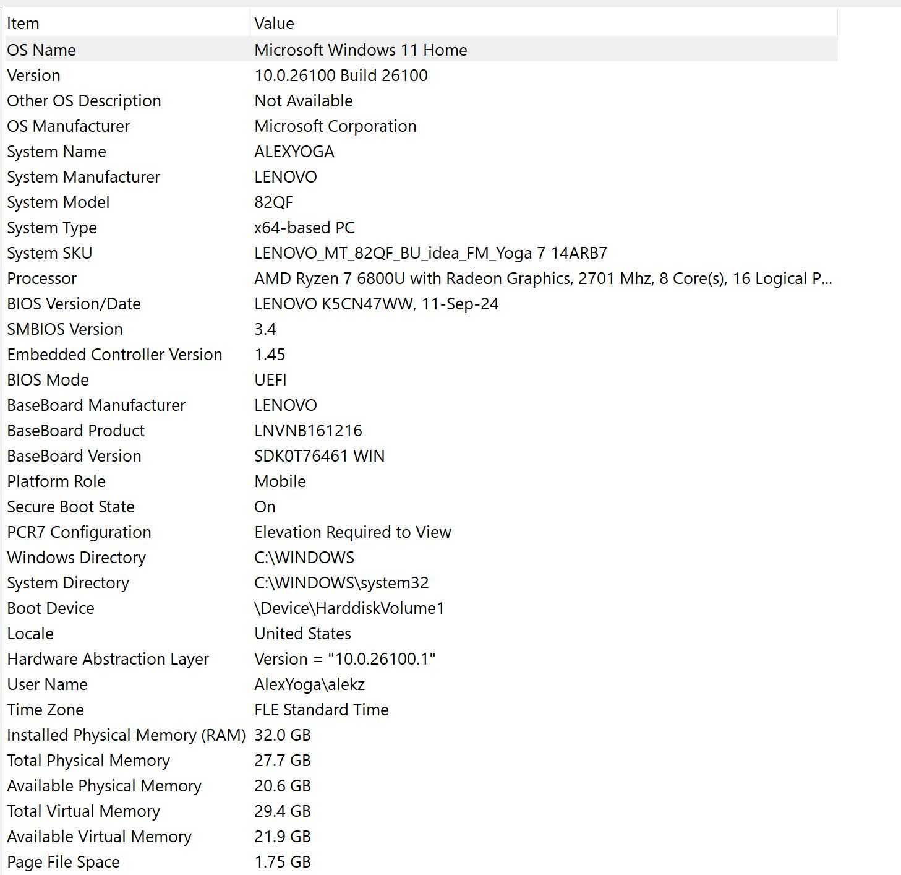Click the FLE Standard Time value
Screen dimensions: 901x875
click(x=321, y=709)
